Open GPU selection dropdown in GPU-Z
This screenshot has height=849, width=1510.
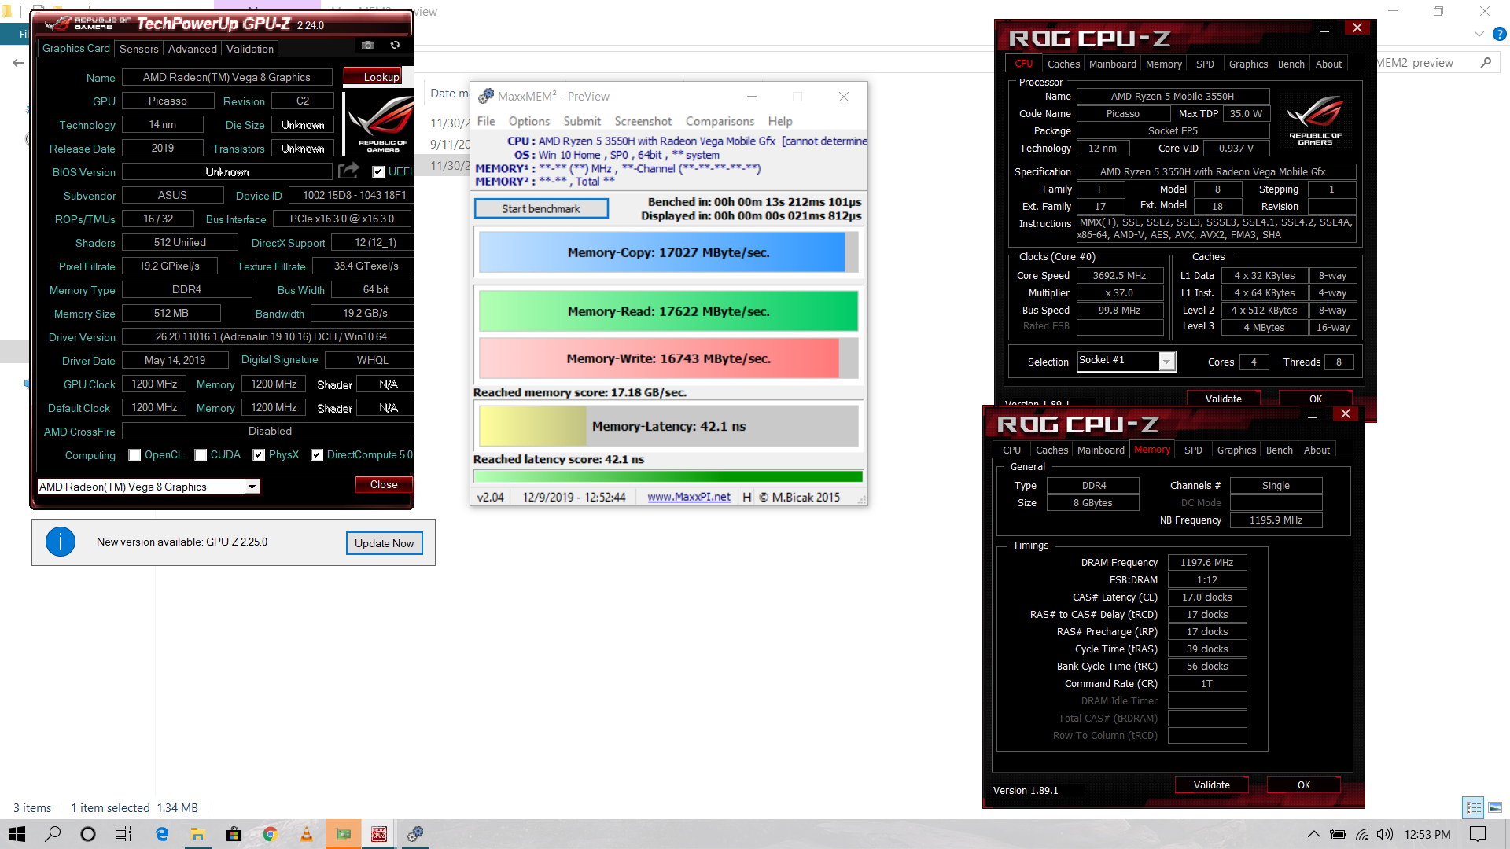252,487
